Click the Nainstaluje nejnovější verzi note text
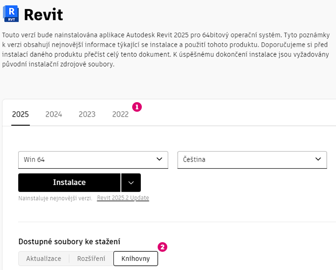336x270 pixels. click(55, 198)
